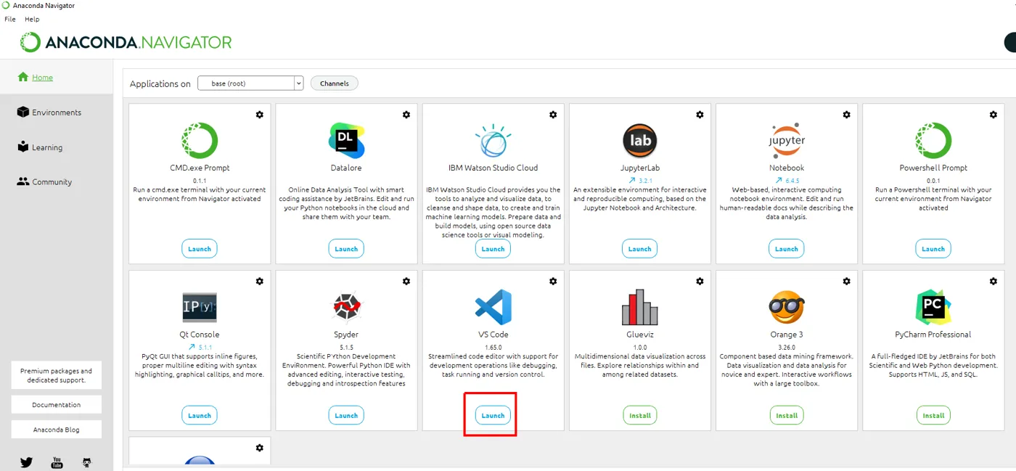Click the IBM Watson Studio Cloud icon
The width and height of the screenshot is (1016, 471).
[493, 140]
